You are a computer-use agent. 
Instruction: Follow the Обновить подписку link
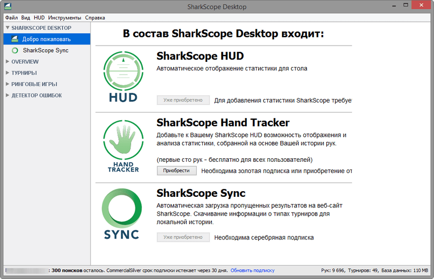[x=253, y=270]
